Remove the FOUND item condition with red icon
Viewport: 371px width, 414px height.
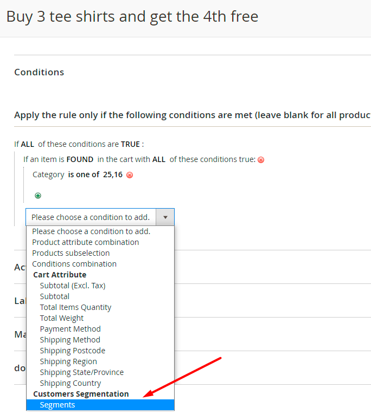(x=261, y=160)
